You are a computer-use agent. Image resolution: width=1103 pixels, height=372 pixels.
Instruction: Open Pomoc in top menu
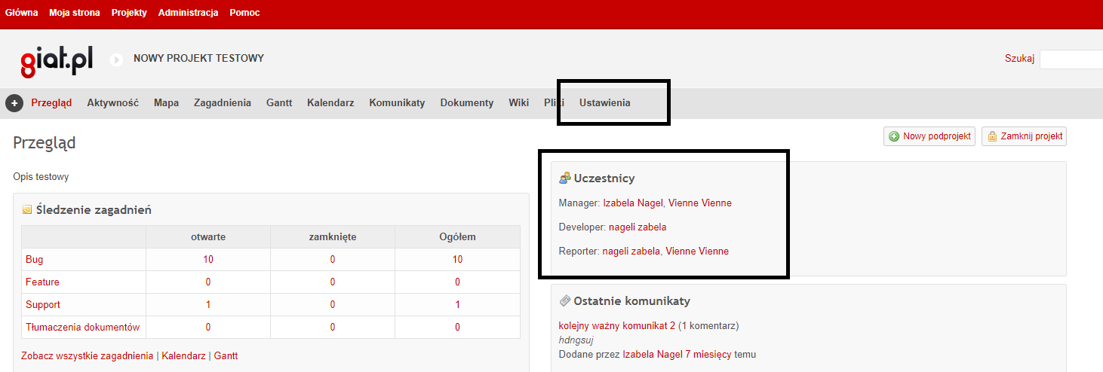tap(244, 13)
